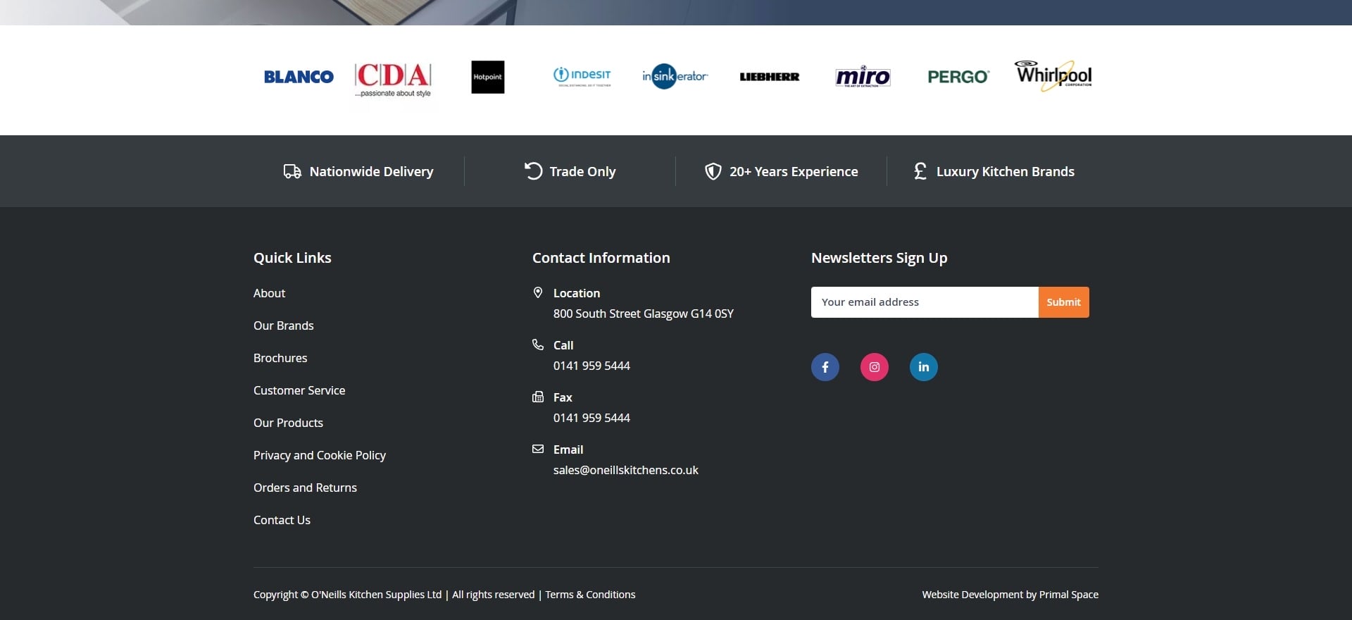Click the delivery truck icon
The width and height of the screenshot is (1352, 620).
pyautogui.click(x=292, y=171)
